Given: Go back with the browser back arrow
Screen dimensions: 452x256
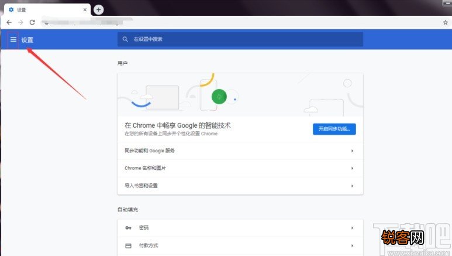Looking at the screenshot, I should (9, 22).
